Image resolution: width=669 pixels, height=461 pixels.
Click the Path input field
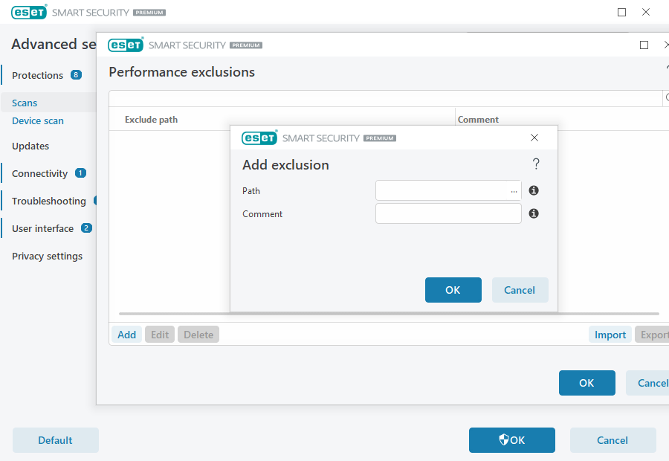tap(448, 190)
